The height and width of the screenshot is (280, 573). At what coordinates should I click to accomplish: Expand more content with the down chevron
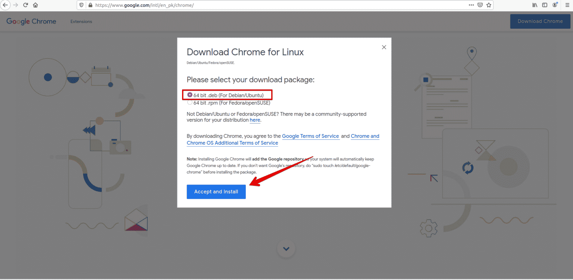tap(286, 249)
